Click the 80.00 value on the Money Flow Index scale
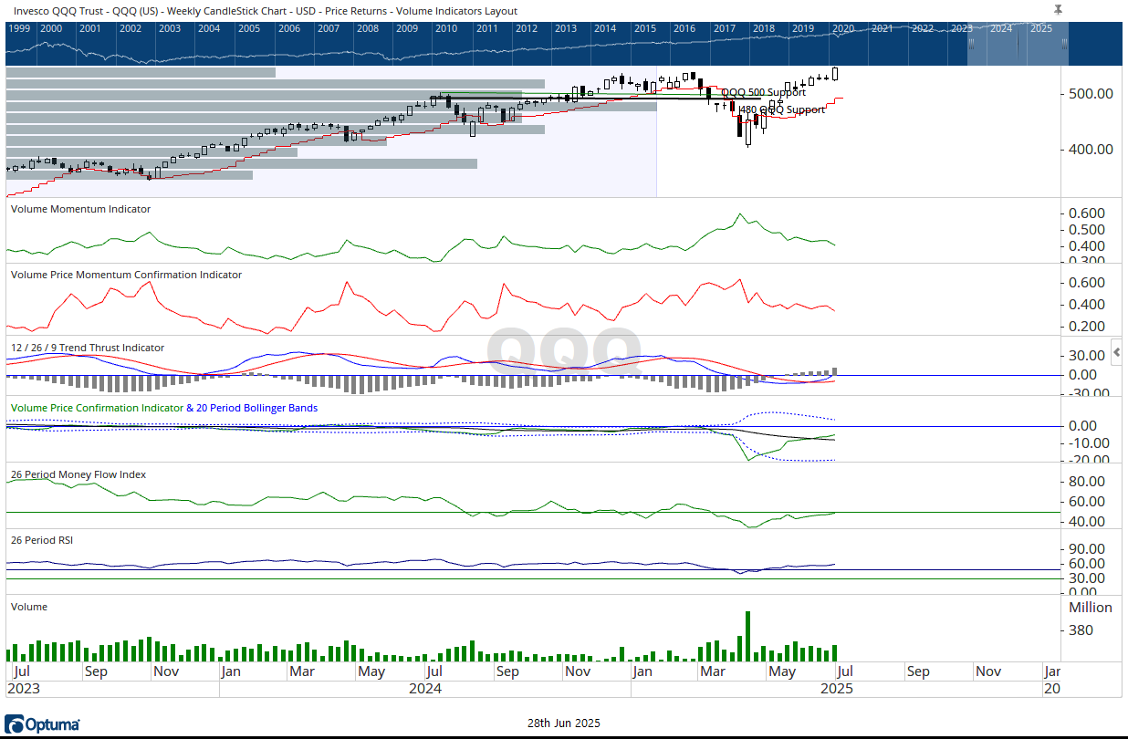1128x739 pixels. click(x=1088, y=482)
